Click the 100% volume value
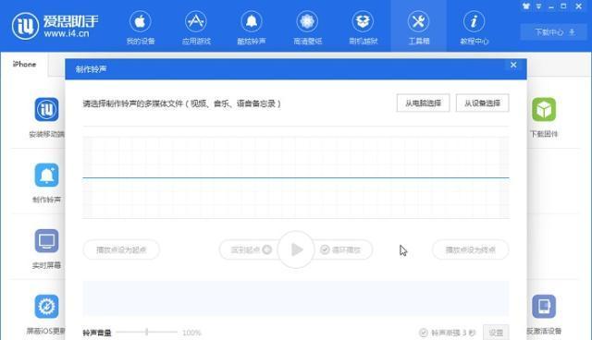 coord(191,333)
